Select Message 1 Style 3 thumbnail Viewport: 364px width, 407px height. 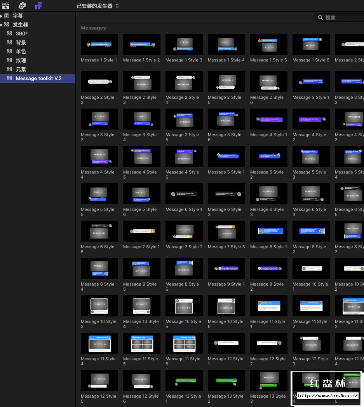tap(184, 44)
